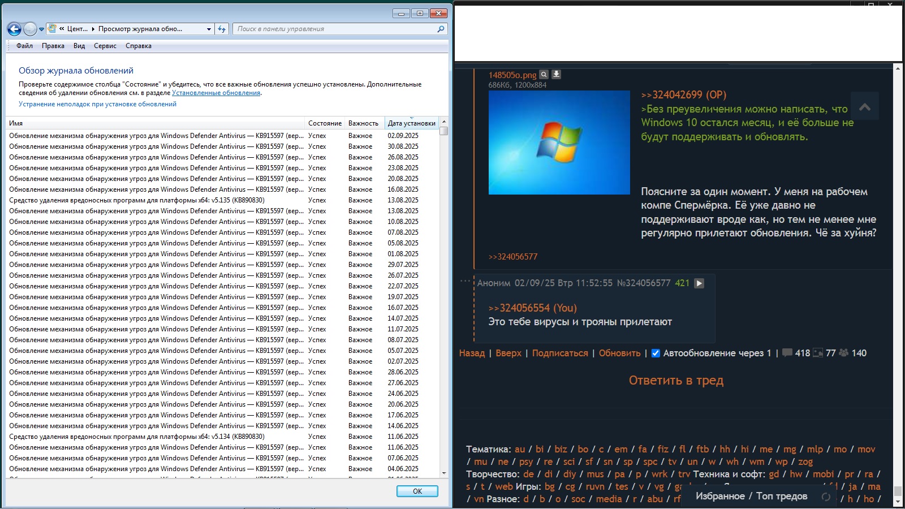
Task: Click OK to close update history
Action: (x=417, y=491)
